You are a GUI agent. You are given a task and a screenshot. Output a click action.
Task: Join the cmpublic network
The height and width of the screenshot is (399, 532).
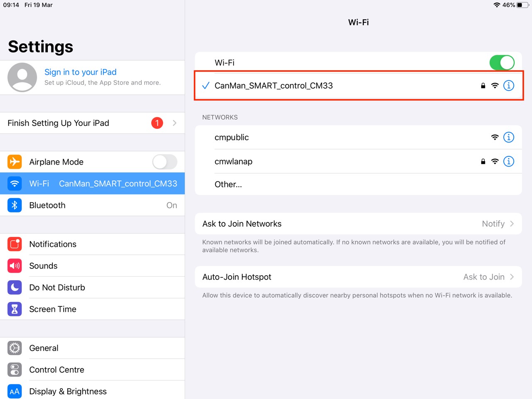point(232,137)
